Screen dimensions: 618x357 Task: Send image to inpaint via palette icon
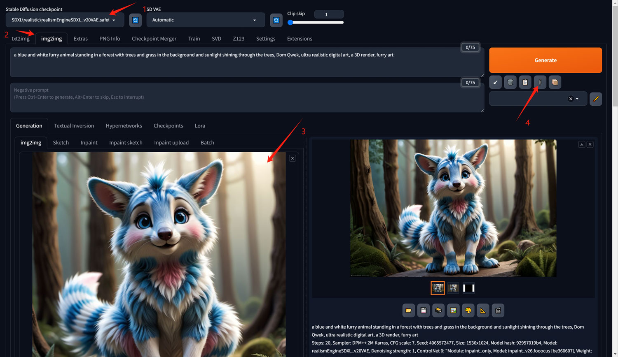tap(468, 311)
